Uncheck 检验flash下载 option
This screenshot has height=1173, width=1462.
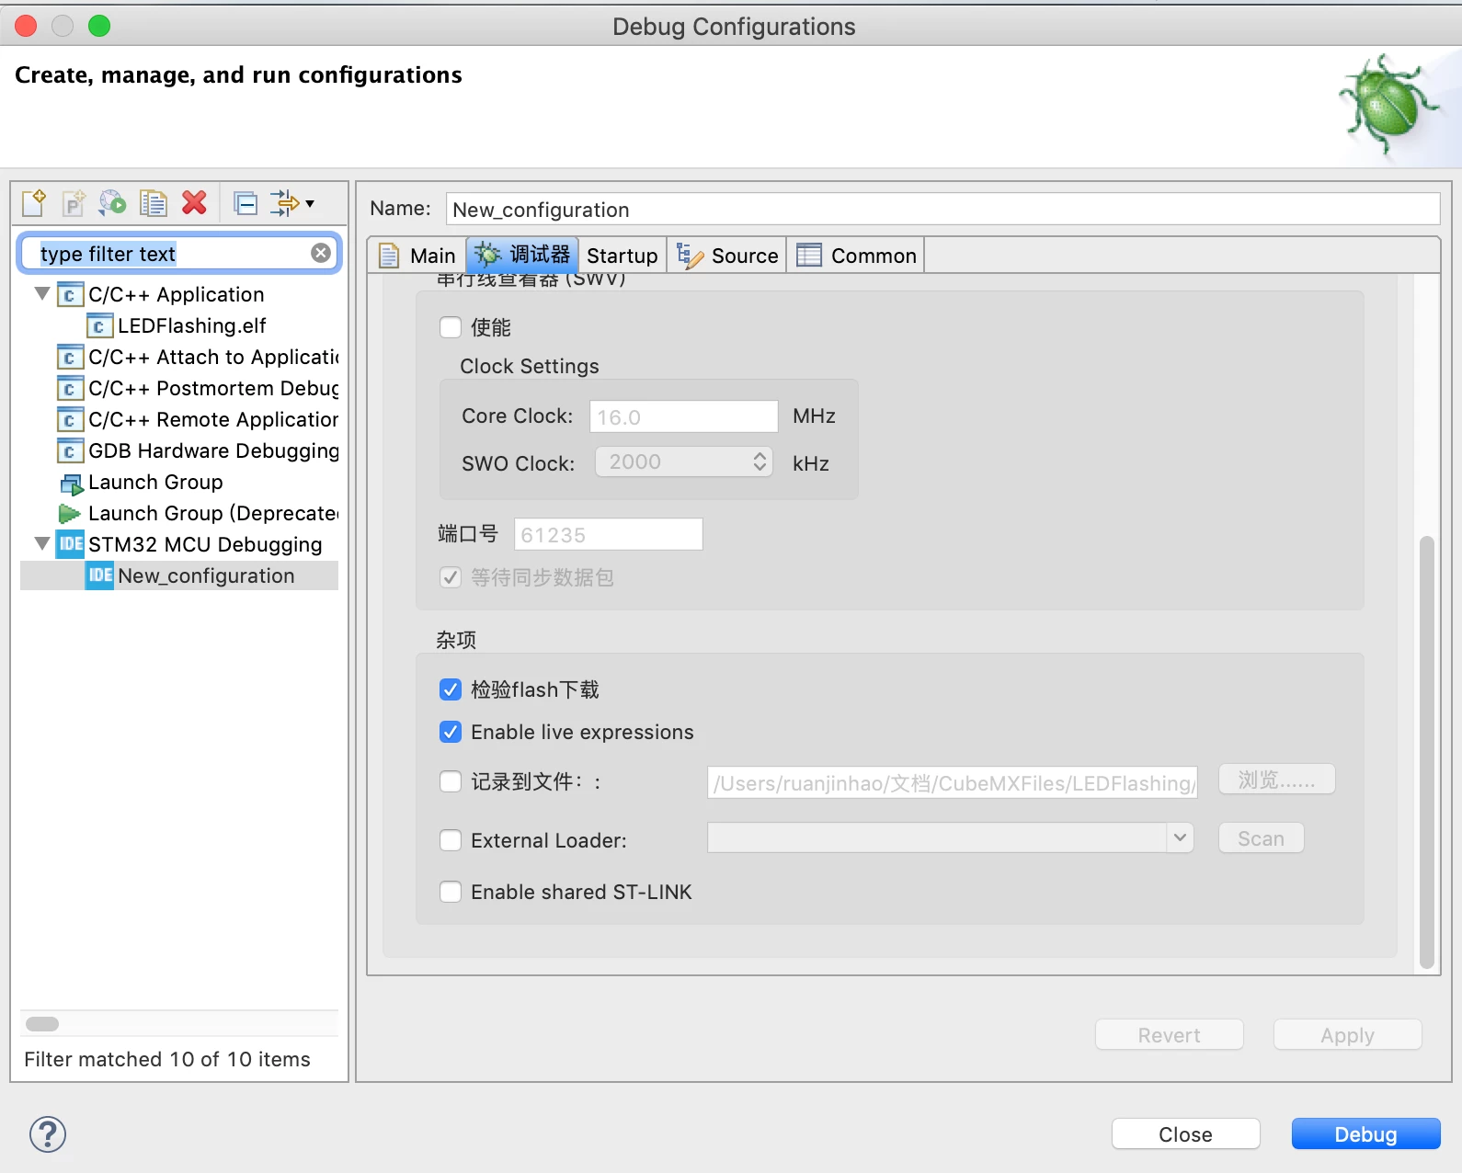pos(451,689)
